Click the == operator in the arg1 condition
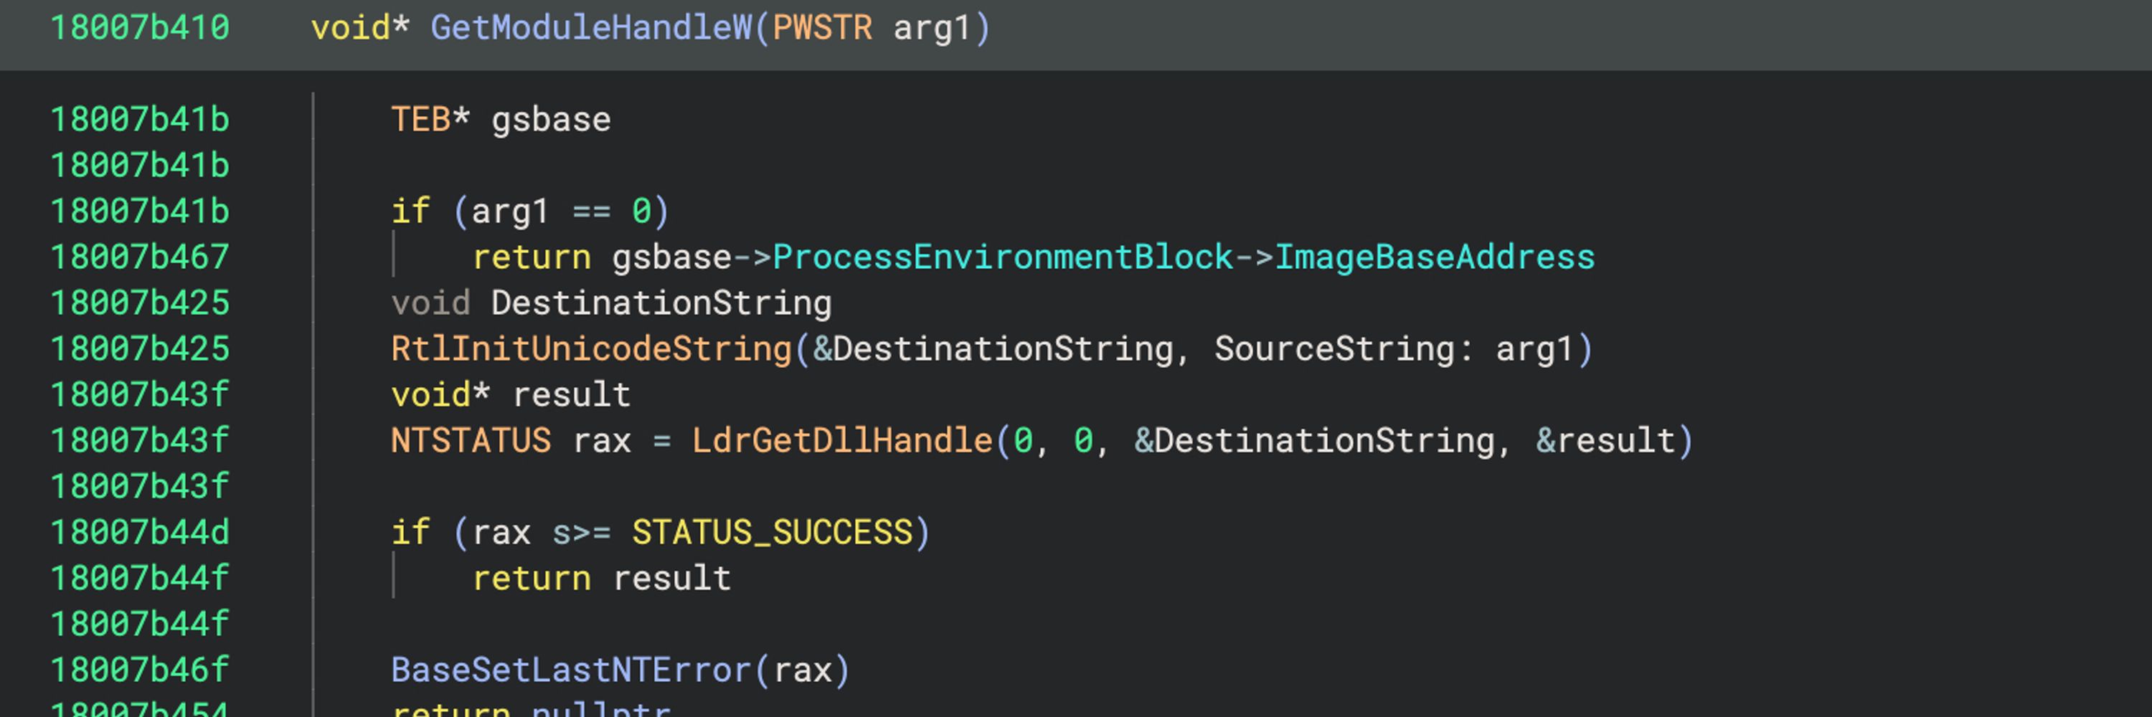Screen dimensions: 2152x717 click(x=592, y=212)
